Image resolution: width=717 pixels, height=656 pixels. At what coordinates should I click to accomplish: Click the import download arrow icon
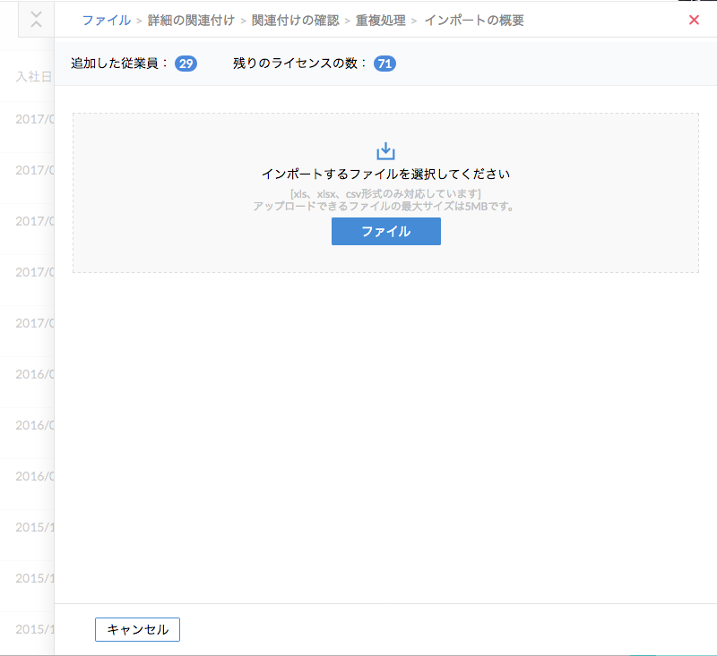tap(385, 150)
